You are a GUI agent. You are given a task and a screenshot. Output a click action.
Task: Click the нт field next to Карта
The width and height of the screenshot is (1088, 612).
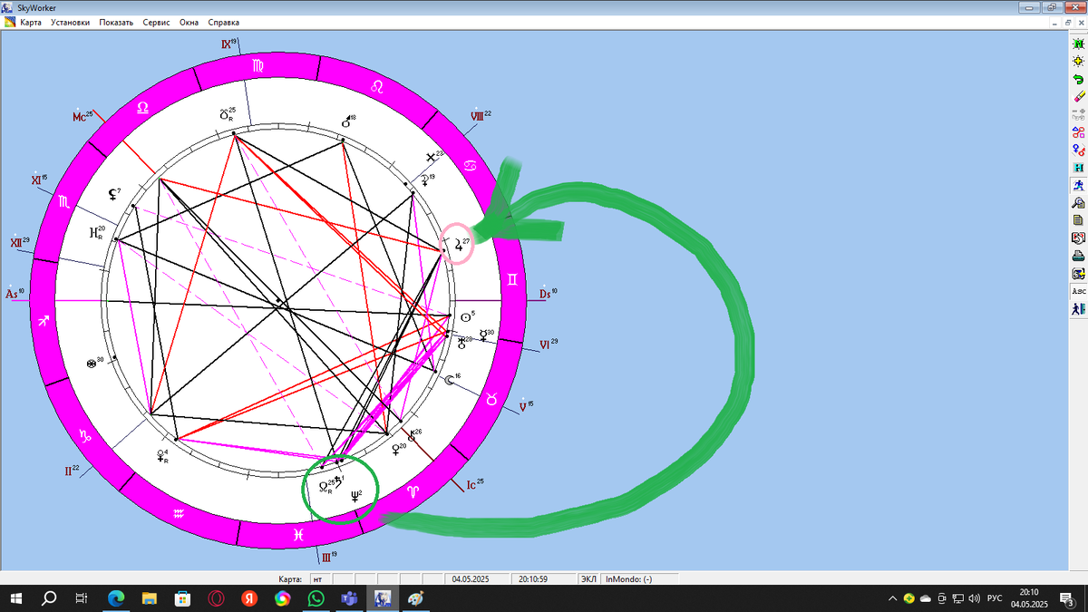[318, 578]
